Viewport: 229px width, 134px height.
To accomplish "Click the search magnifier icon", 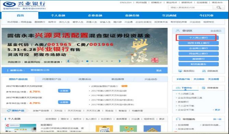I will coord(219,7).
